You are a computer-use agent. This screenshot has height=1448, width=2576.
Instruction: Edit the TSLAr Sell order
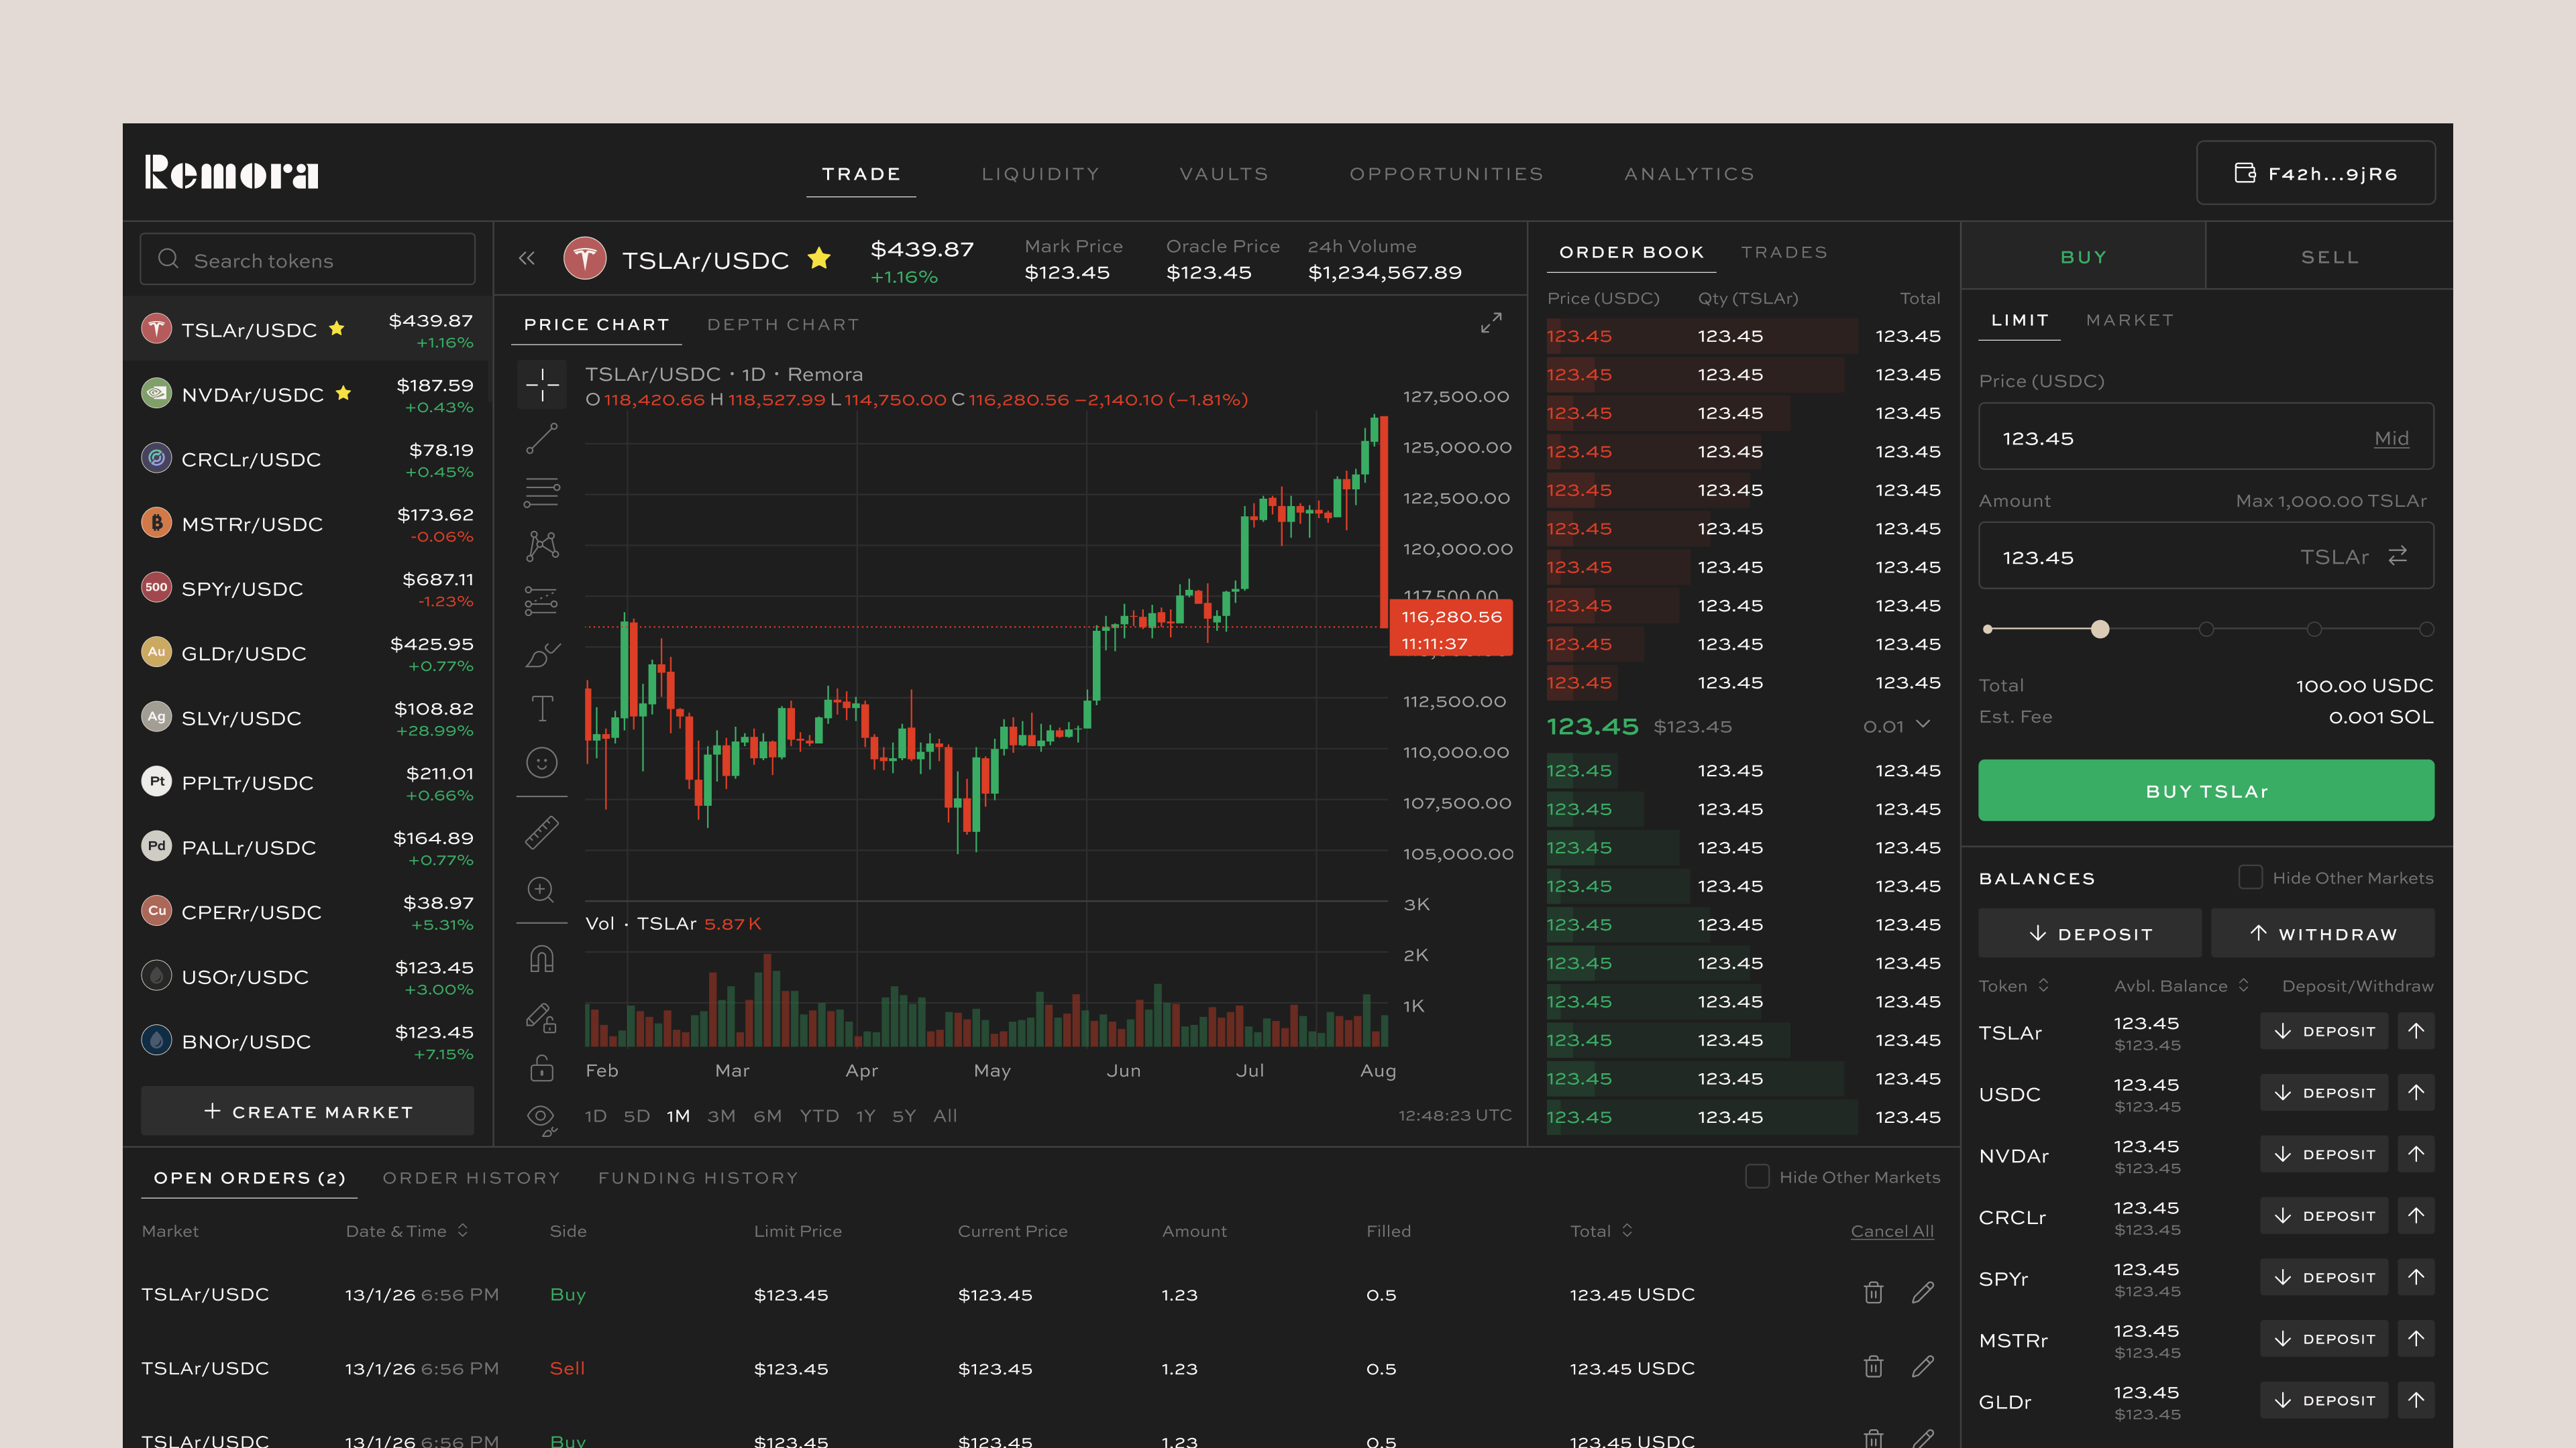pos(1922,1367)
